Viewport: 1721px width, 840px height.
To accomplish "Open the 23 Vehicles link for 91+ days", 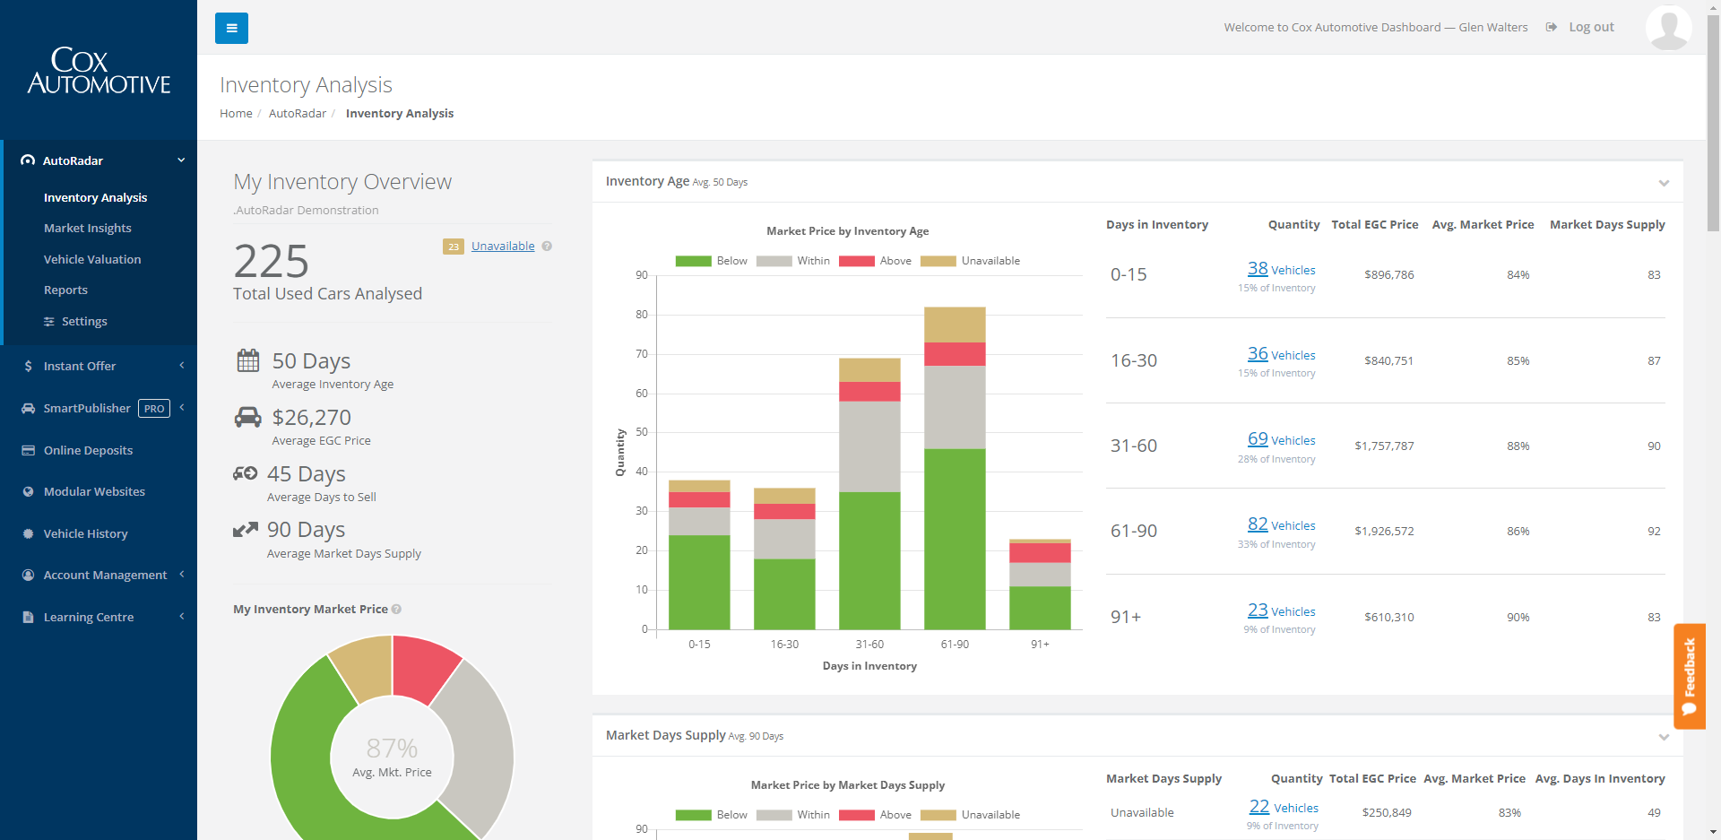I will click(x=1281, y=610).
